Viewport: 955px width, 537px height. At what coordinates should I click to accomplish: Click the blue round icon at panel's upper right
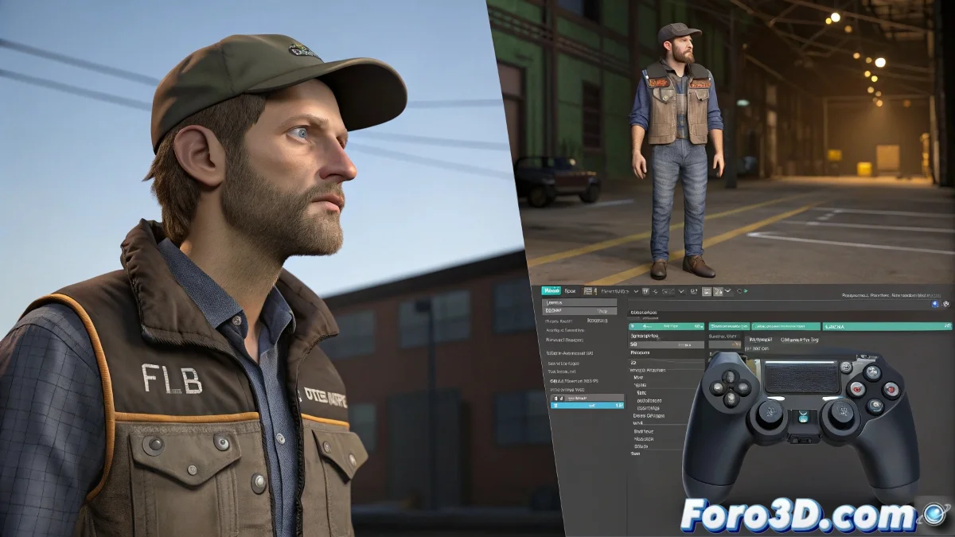[935, 304]
